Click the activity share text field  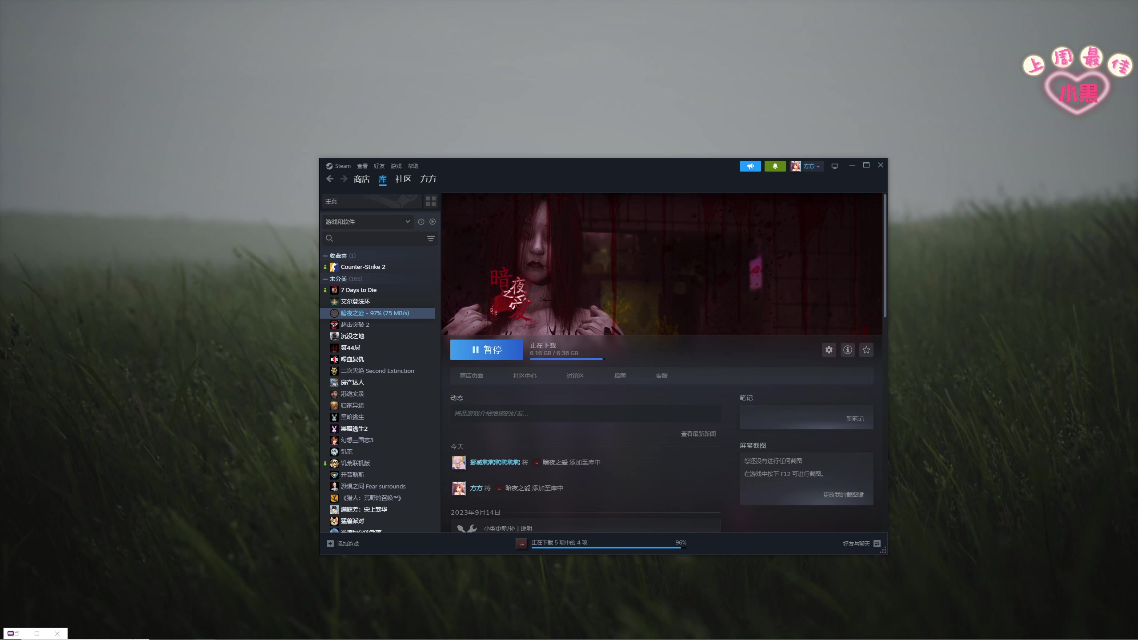point(585,413)
